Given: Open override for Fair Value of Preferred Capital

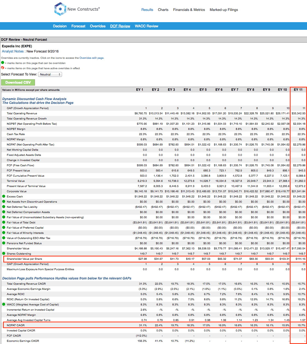Looking at the screenshot, I should click(4, 228).
